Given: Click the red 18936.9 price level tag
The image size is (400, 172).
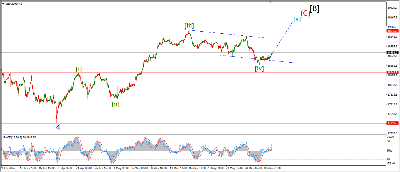Looking at the screenshot, I should (x=392, y=31).
